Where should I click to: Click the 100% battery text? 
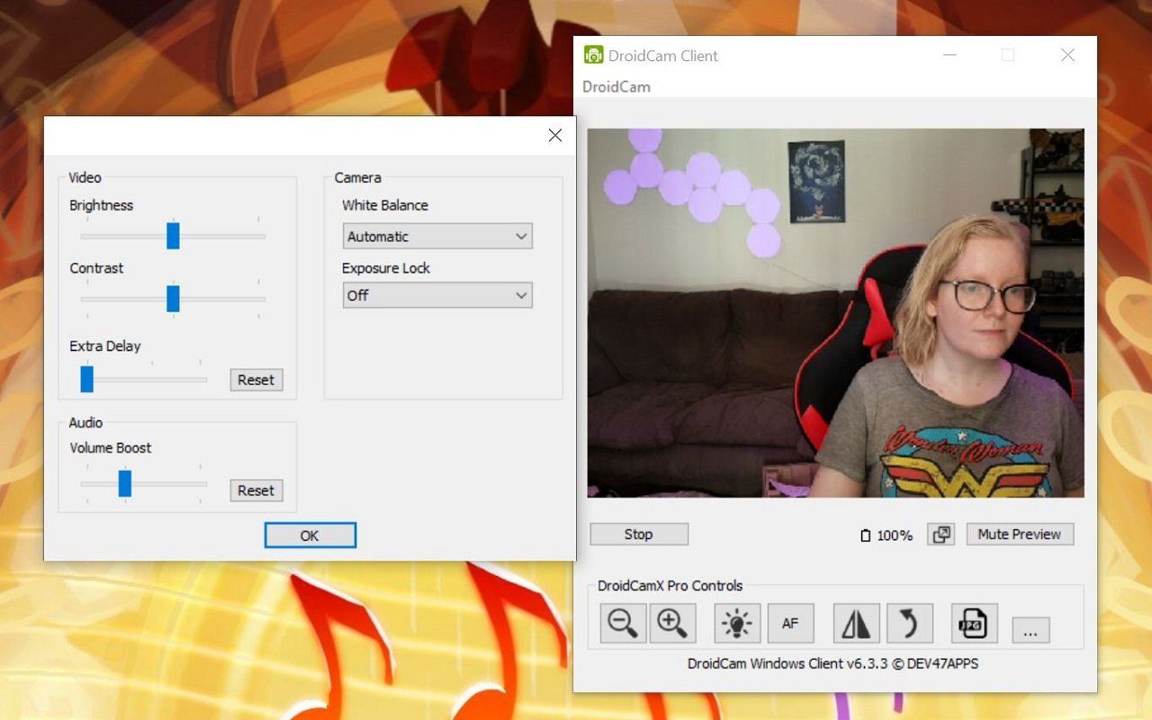[x=895, y=535]
